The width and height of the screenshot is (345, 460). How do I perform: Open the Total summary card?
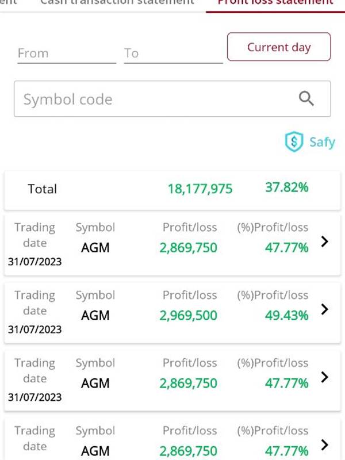(172, 190)
